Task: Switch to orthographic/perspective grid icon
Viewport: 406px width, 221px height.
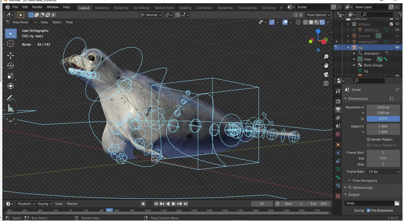Action: point(326,84)
